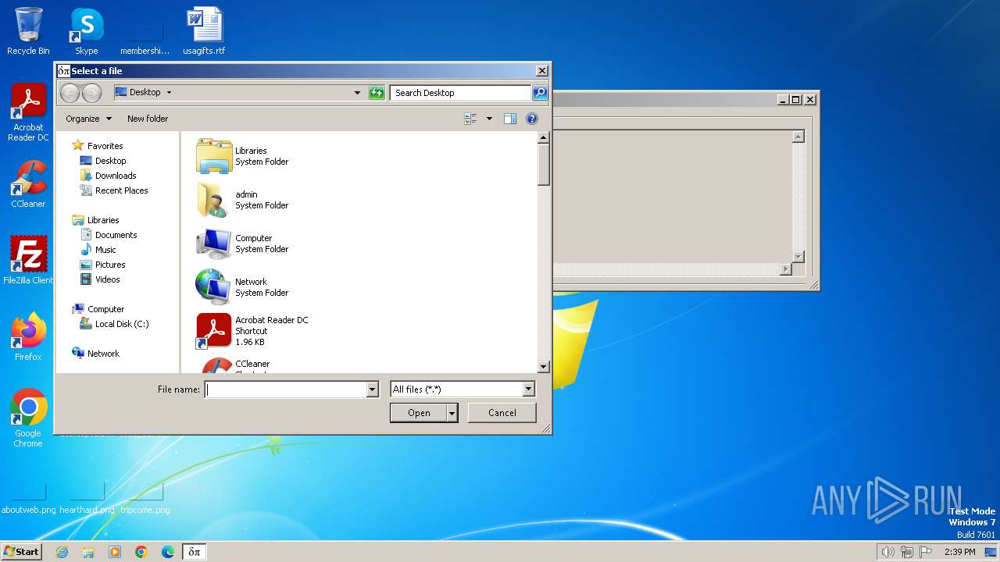The height and width of the screenshot is (562, 1000).
Task: Open Chrome from the taskbar
Action: tap(141, 552)
